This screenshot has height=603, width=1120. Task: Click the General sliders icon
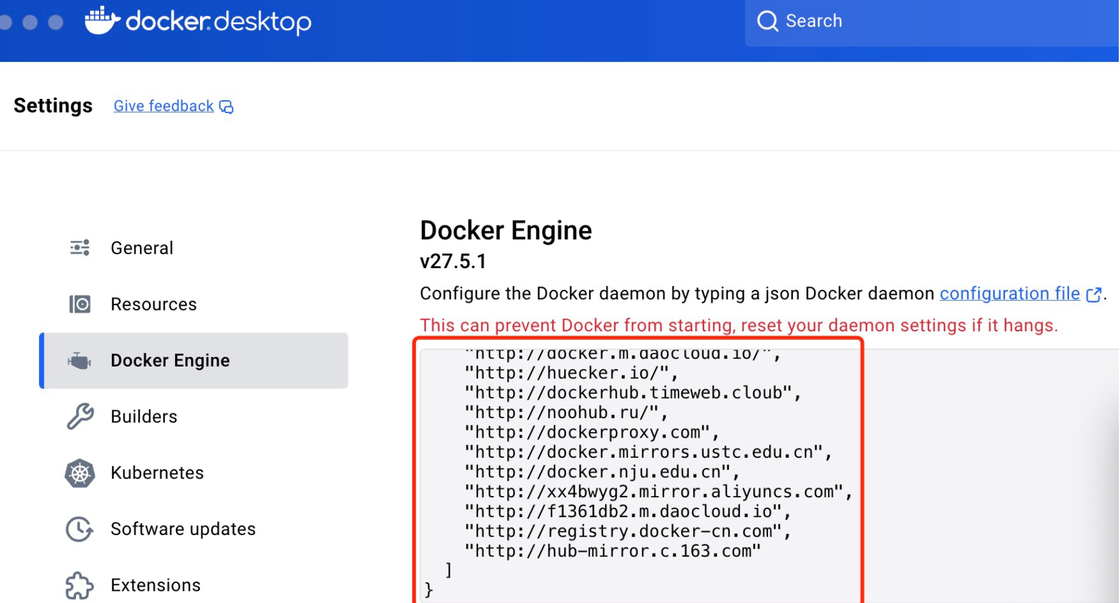80,247
